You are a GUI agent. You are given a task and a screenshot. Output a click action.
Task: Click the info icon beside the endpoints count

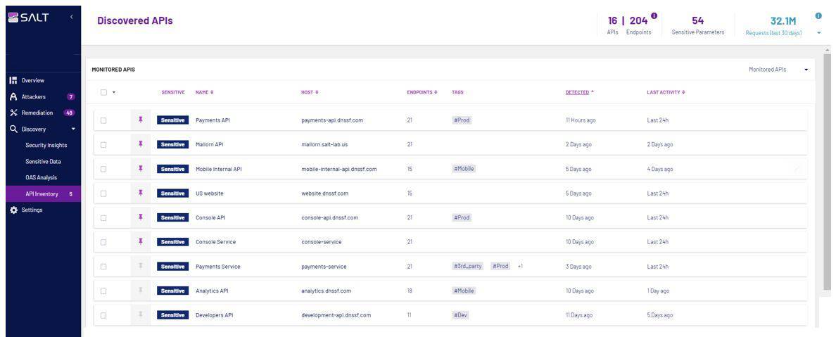click(x=654, y=15)
